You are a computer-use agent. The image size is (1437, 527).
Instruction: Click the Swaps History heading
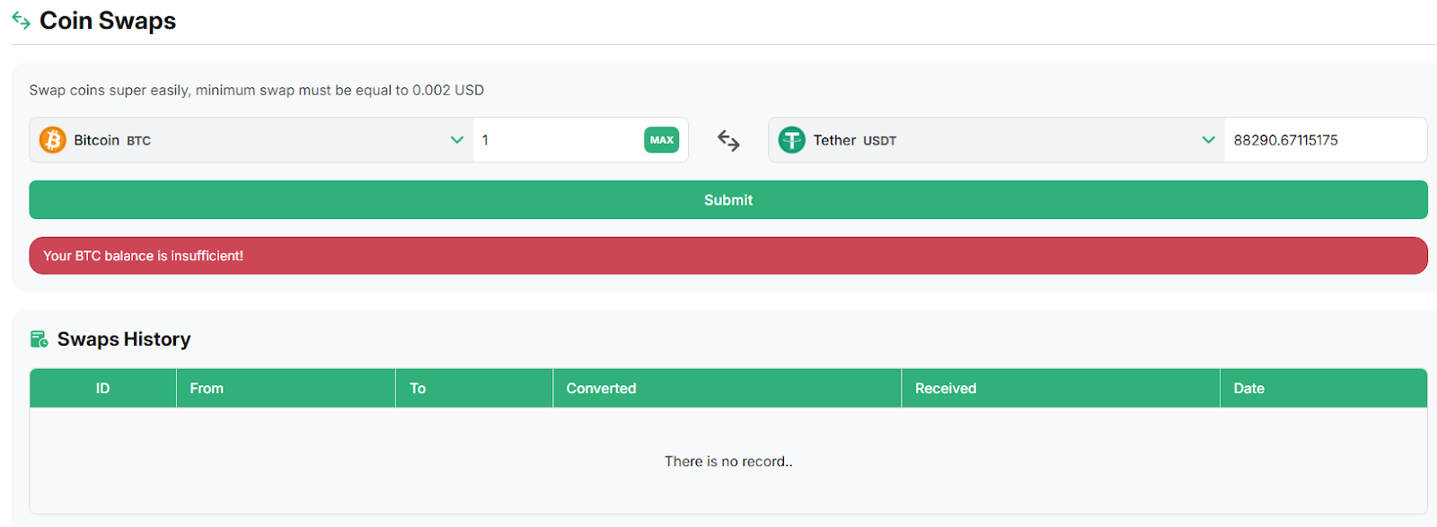[124, 339]
